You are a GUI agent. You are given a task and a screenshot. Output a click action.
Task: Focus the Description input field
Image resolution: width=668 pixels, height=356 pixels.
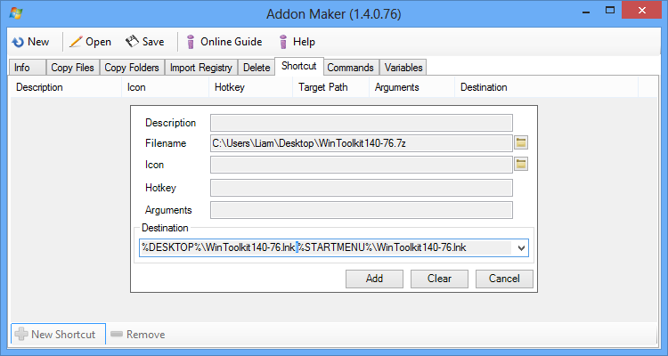362,123
